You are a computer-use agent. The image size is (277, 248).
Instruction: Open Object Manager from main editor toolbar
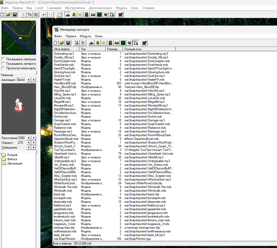[106, 15]
